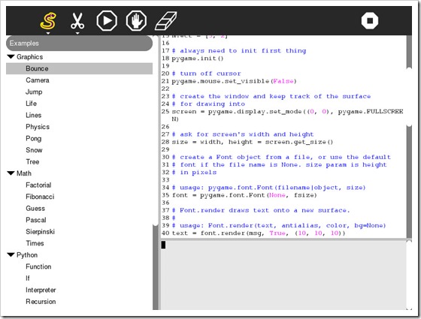Click the False value on line 21
The height and width of the screenshot is (319, 421).
click(283, 81)
